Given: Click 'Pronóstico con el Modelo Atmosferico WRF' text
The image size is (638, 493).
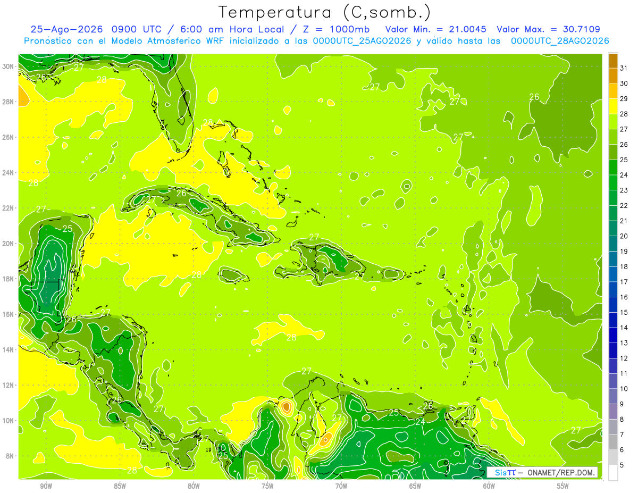Looking at the screenshot, I should coord(126,41).
